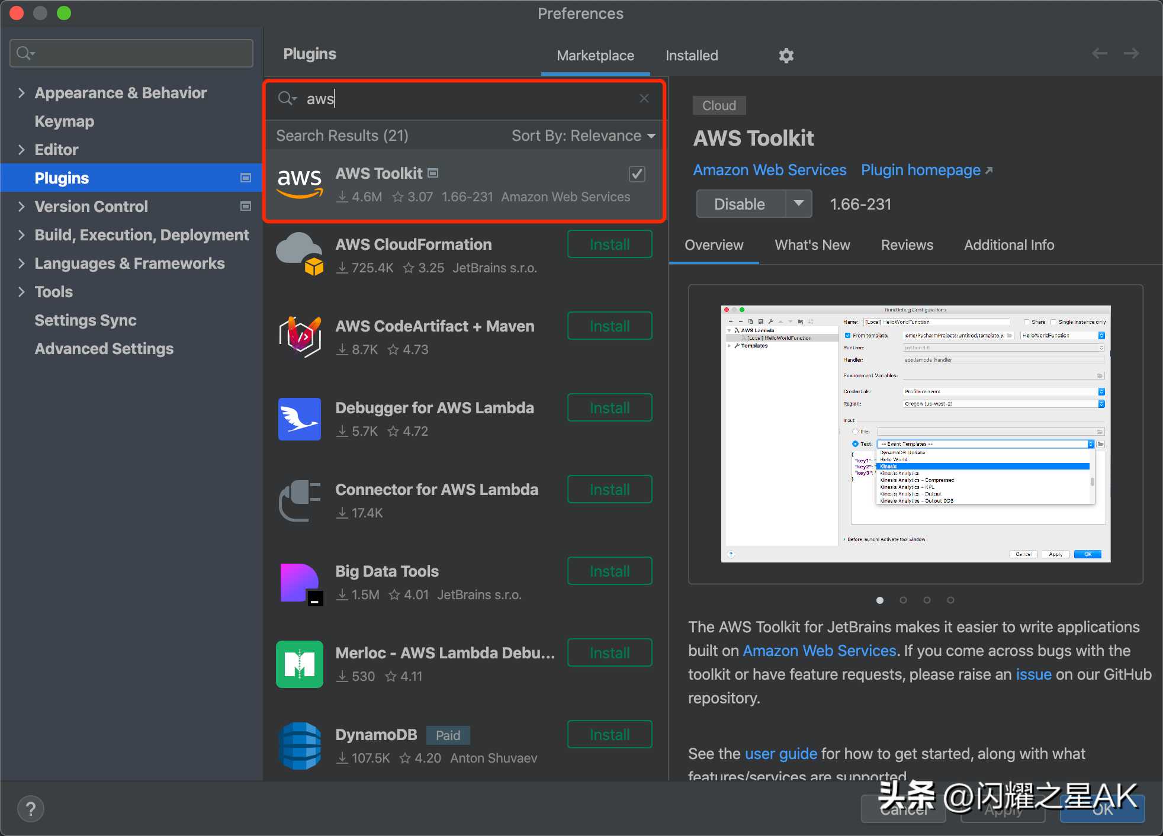1163x836 pixels.
Task: Click the Search Results (21) header
Action: 342,136
